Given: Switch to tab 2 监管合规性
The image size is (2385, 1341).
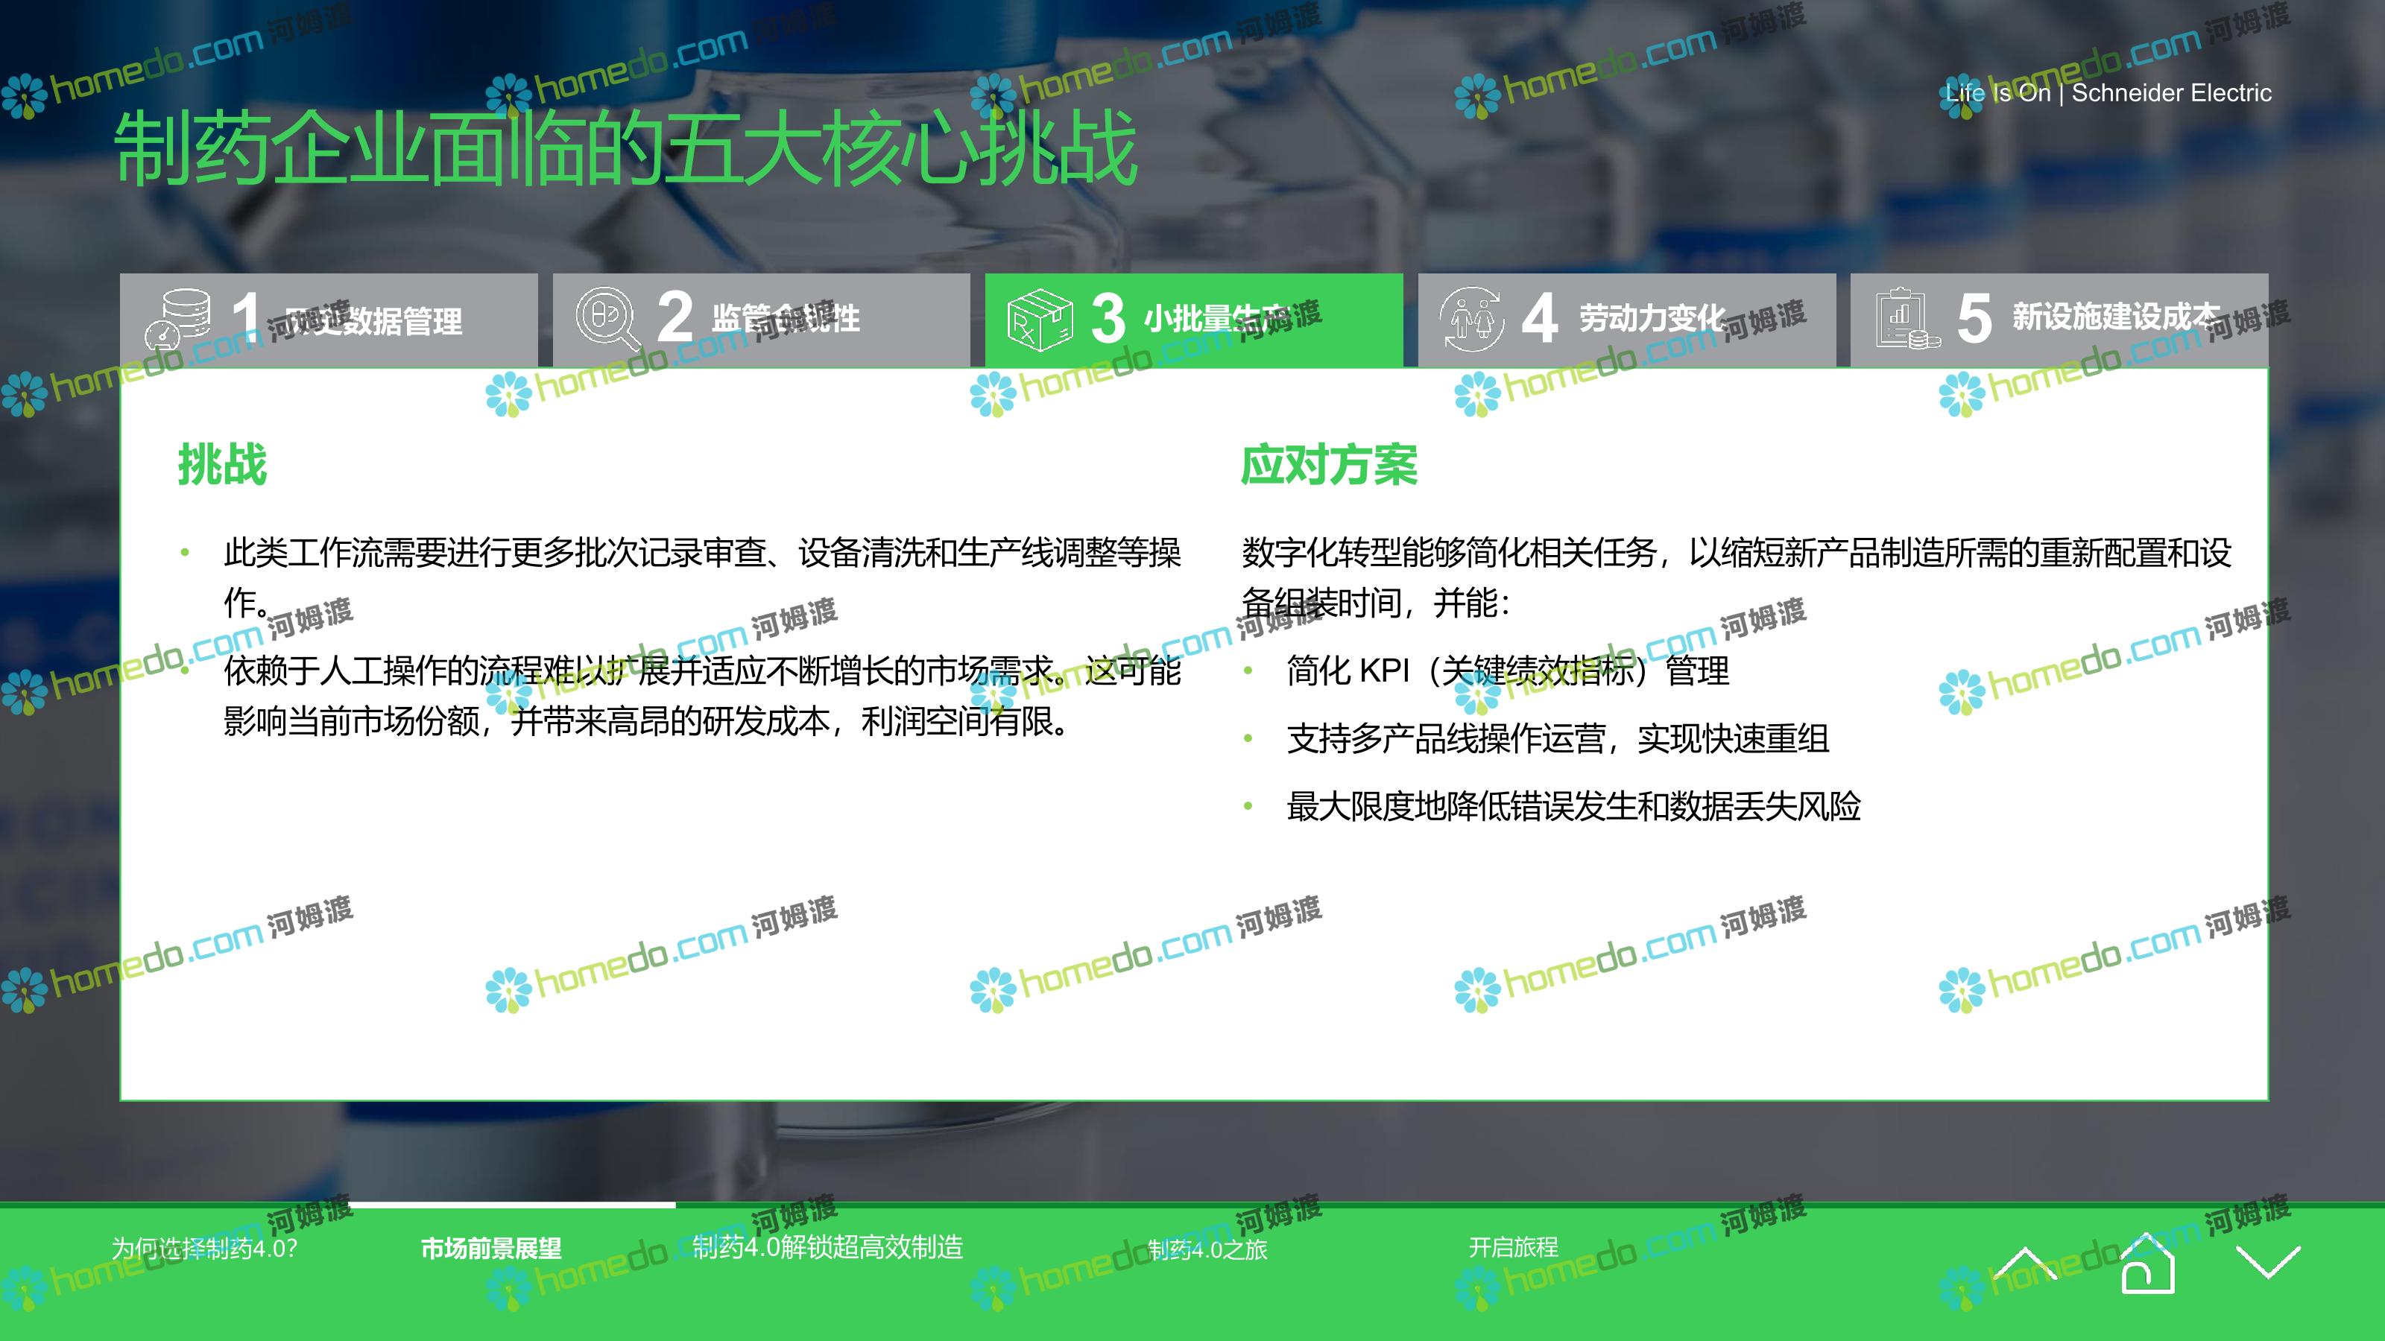Looking at the screenshot, I should tap(785, 318).
